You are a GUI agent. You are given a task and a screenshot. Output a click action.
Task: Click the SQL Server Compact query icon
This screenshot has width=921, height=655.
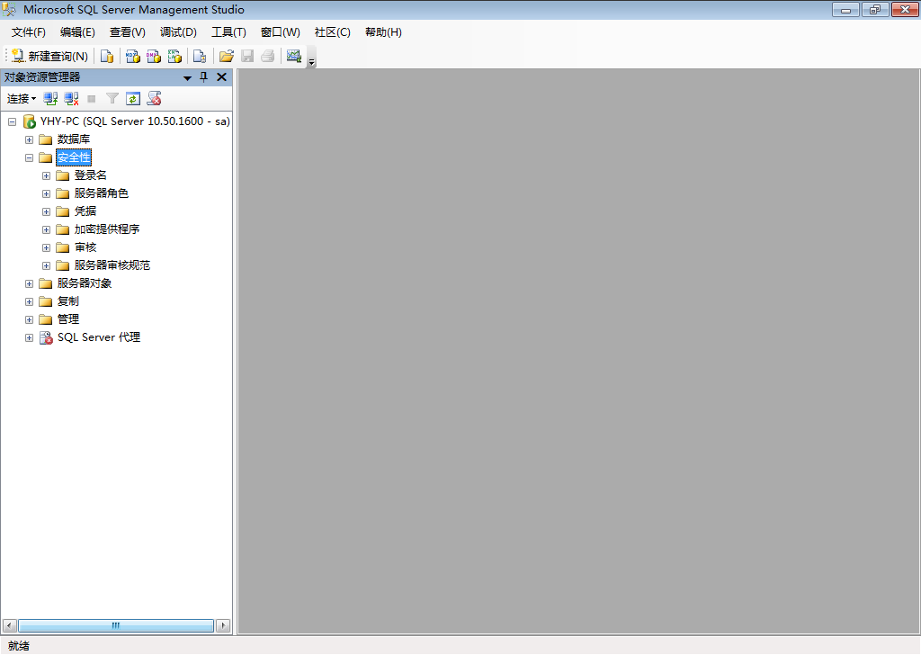click(200, 56)
